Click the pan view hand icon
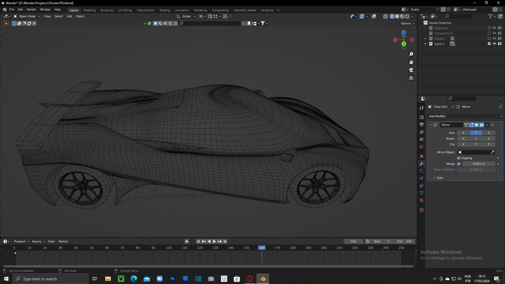Screen dimensions: 505x284 click(411, 62)
